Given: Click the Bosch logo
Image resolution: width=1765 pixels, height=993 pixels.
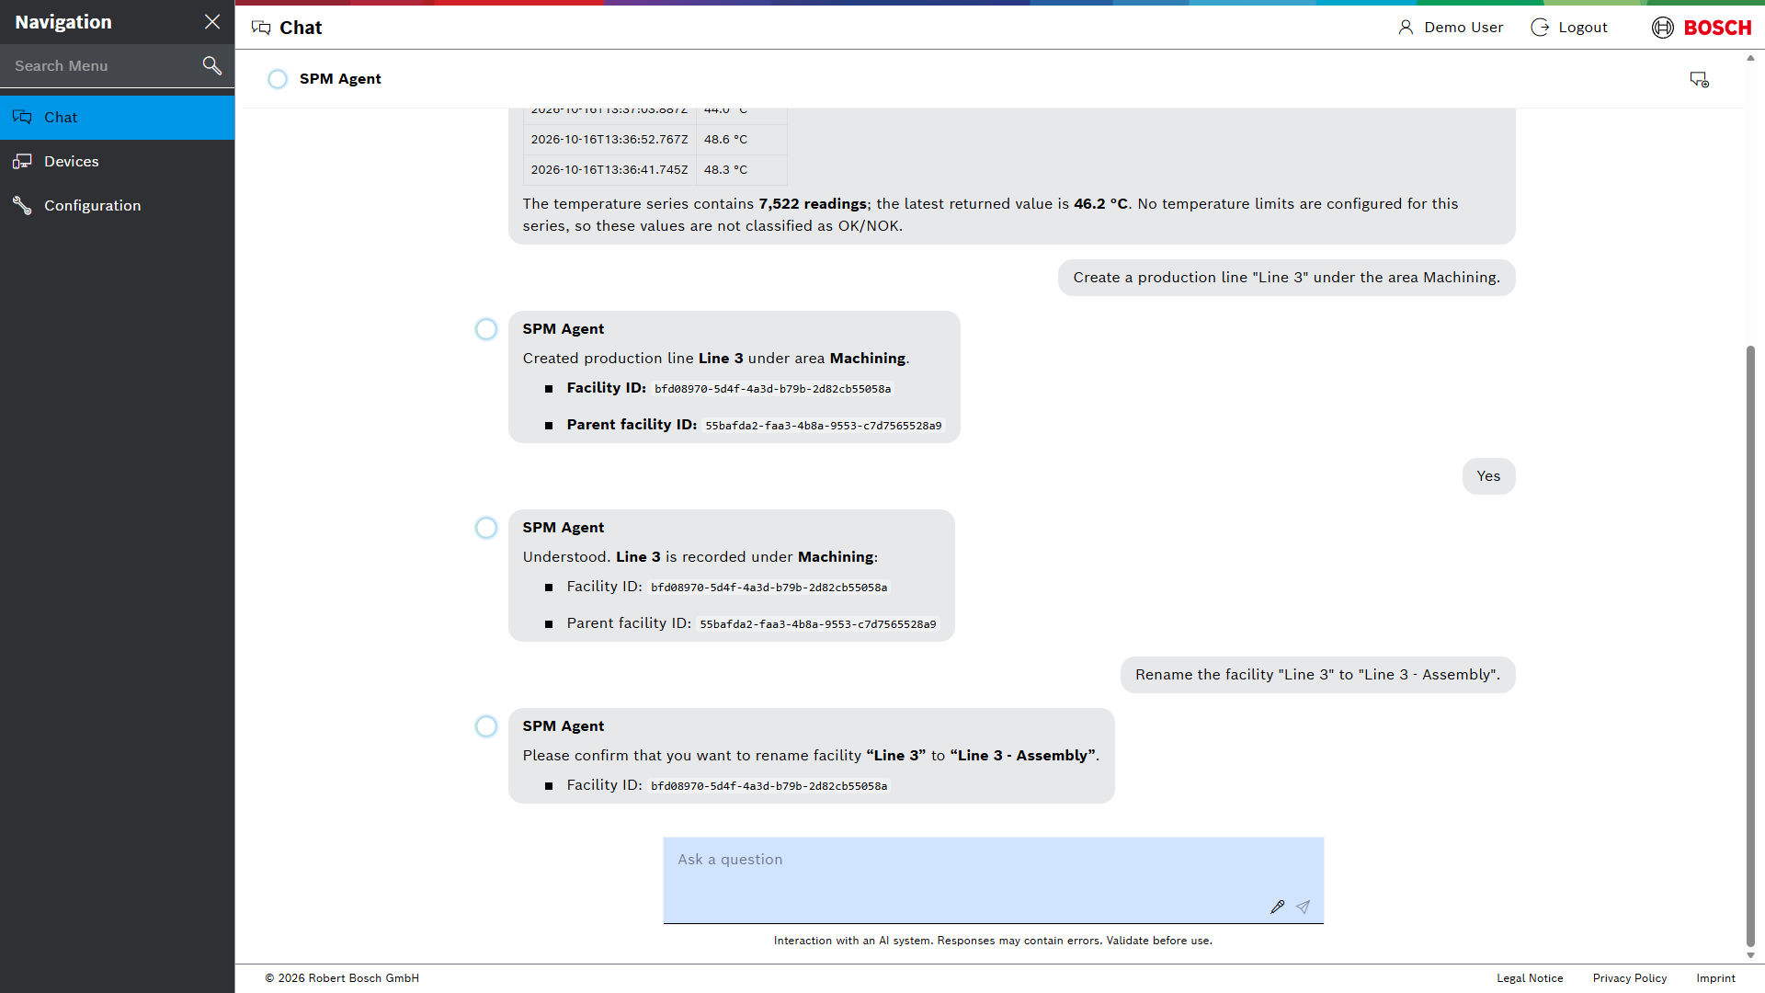Looking at the screenshot, I should coord(1702,28).
